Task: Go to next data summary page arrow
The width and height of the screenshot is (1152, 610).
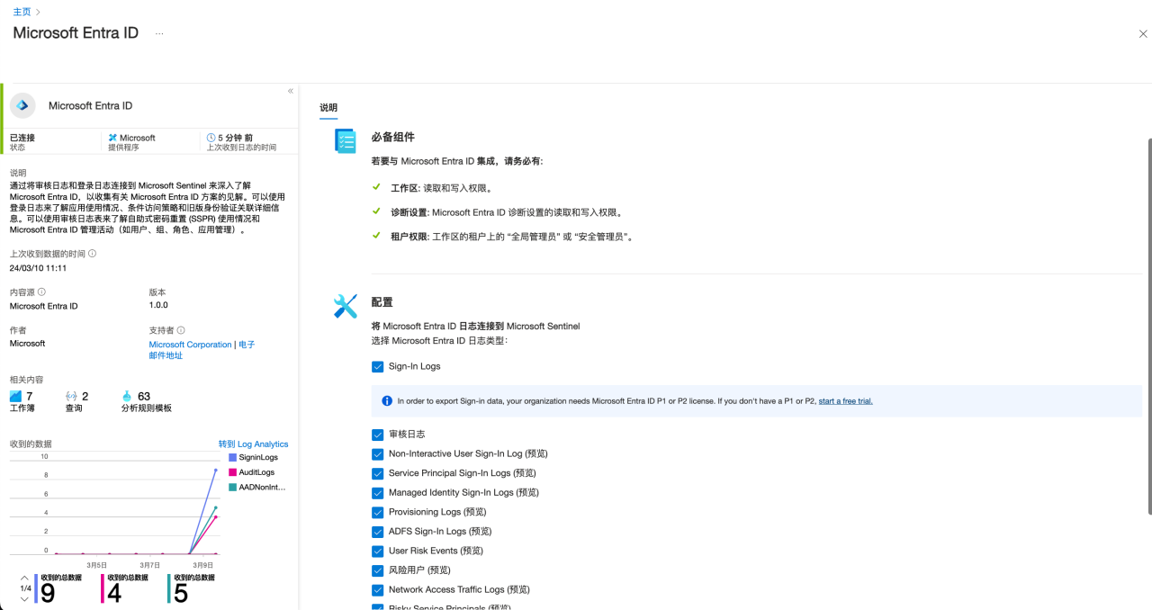Action: (x=24, y=598)
